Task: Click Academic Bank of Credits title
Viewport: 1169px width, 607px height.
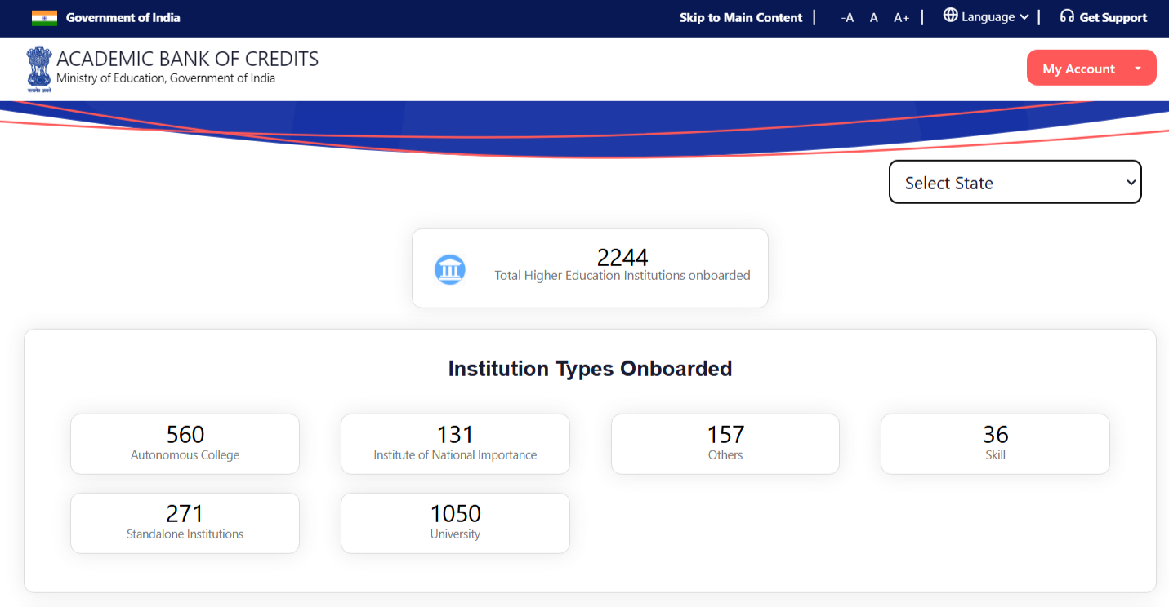Action: pos(187,59)
